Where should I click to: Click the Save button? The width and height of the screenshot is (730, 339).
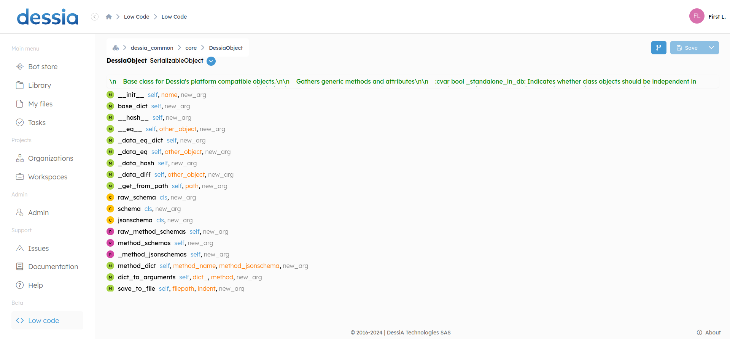687,48
